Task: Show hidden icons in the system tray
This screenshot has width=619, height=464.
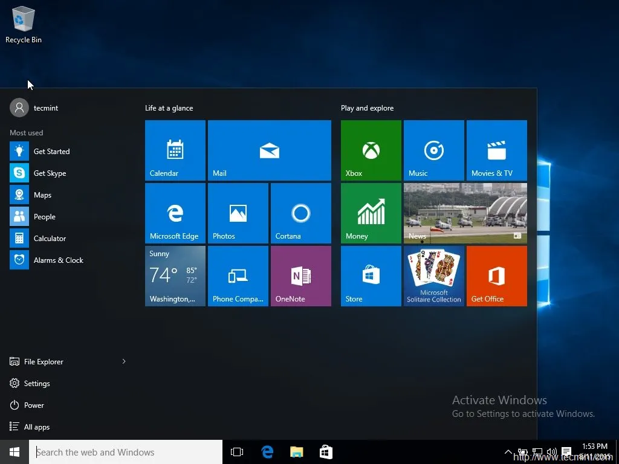Action: click(x=508, y=451)
